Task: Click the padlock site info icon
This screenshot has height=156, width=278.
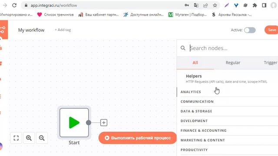Action: 26,5
